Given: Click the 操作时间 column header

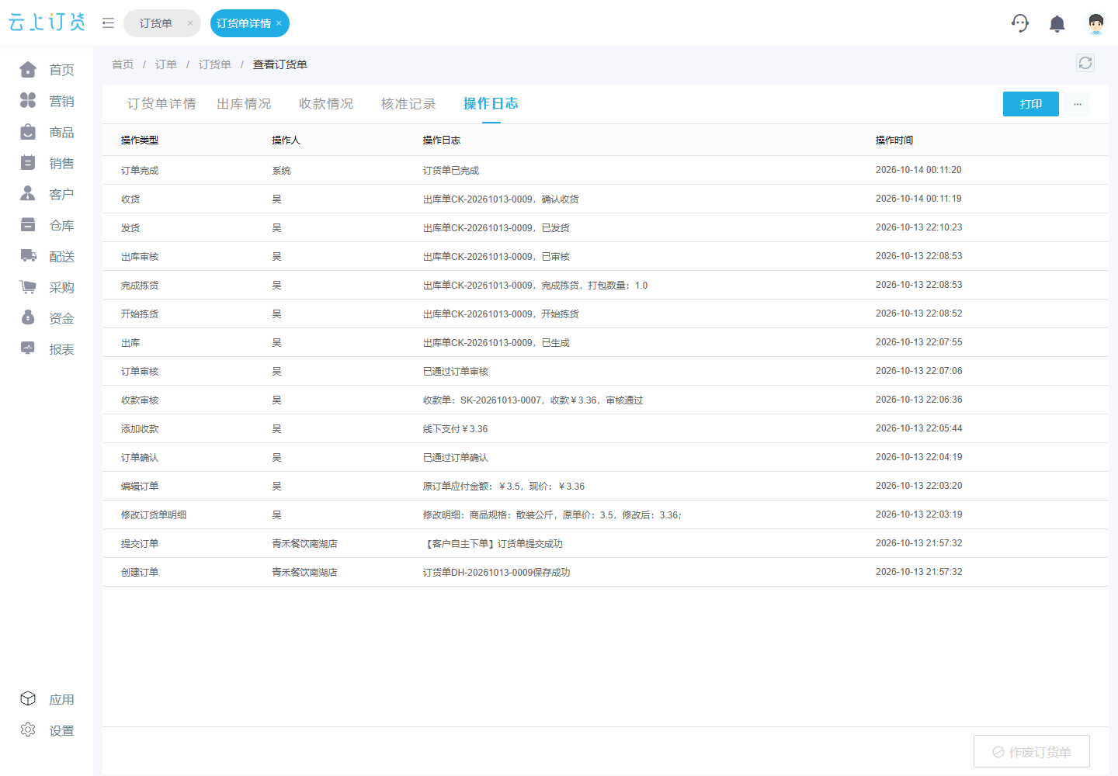Looking at the screenshot, I should (894, 140).
